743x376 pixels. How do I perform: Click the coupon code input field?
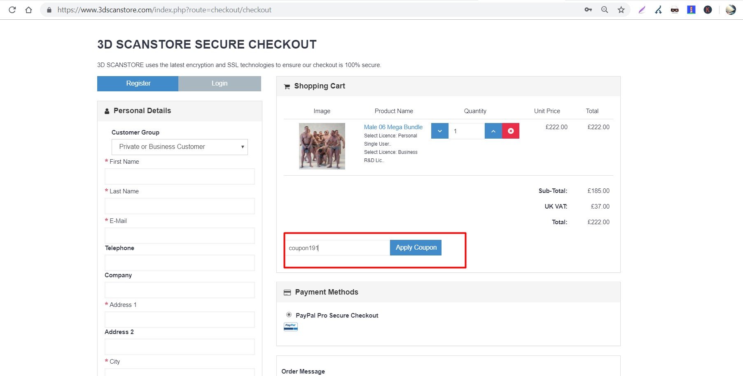338,248
